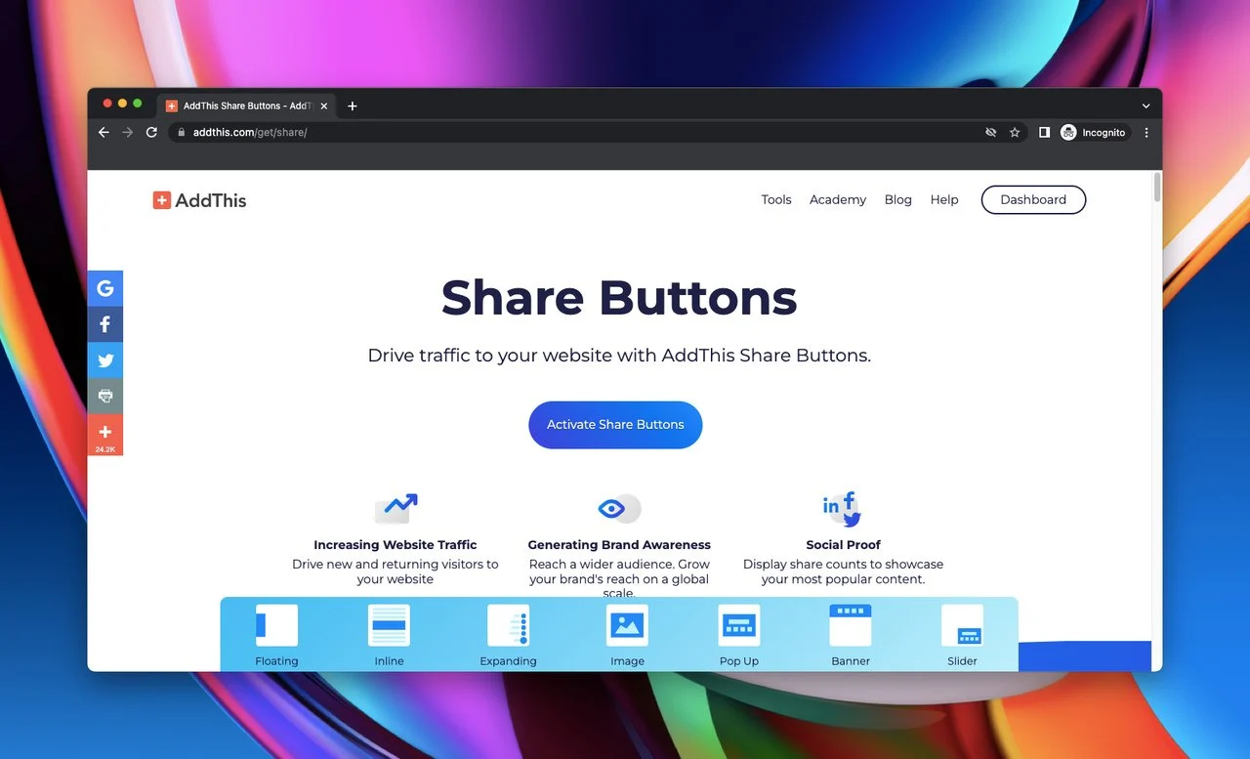
Task: Select the Floating share button type
Action: pyautogui.click(x=276, y=636)
